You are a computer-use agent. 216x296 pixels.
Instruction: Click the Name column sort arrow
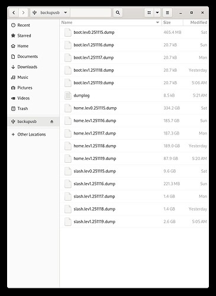157,22
